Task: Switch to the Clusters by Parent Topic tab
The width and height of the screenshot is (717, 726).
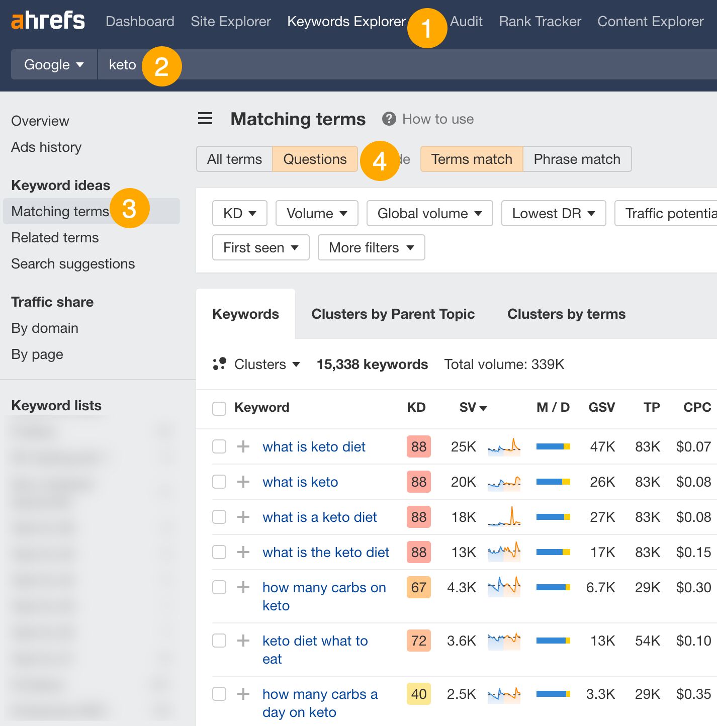Action: pos(393,314)
